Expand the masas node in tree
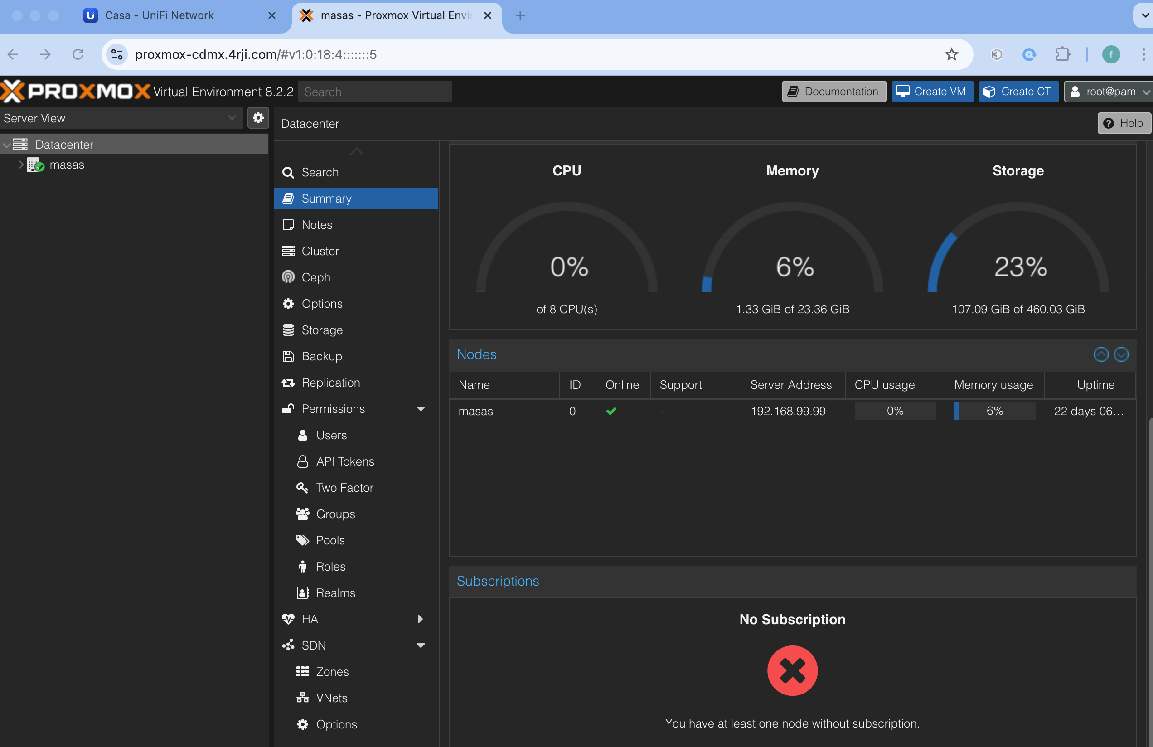 [x=20, y=165]
